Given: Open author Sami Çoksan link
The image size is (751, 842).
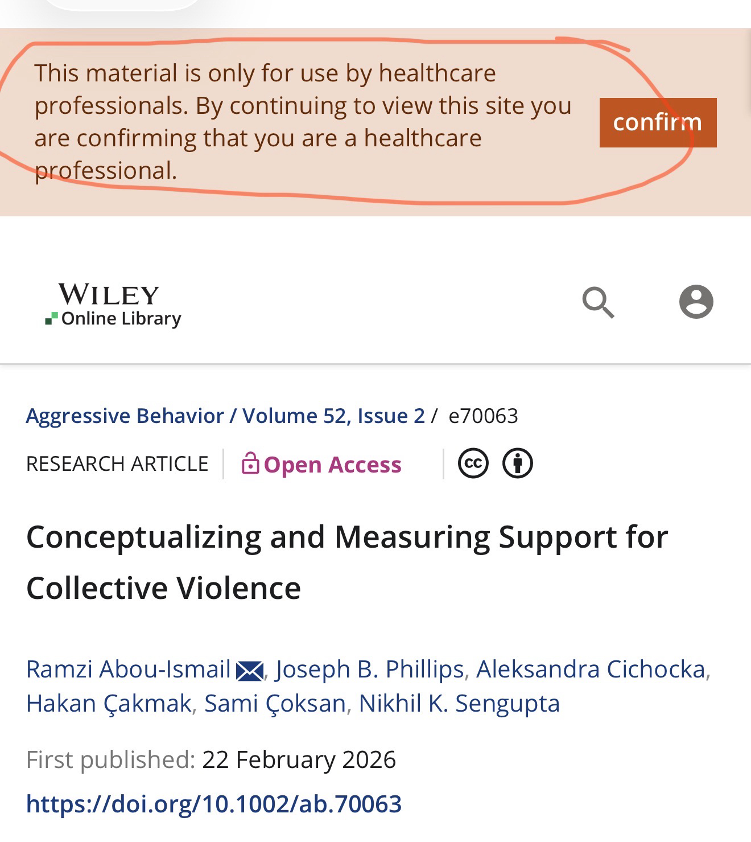Looking at the screenshot, I should click(x=275, y=704).
